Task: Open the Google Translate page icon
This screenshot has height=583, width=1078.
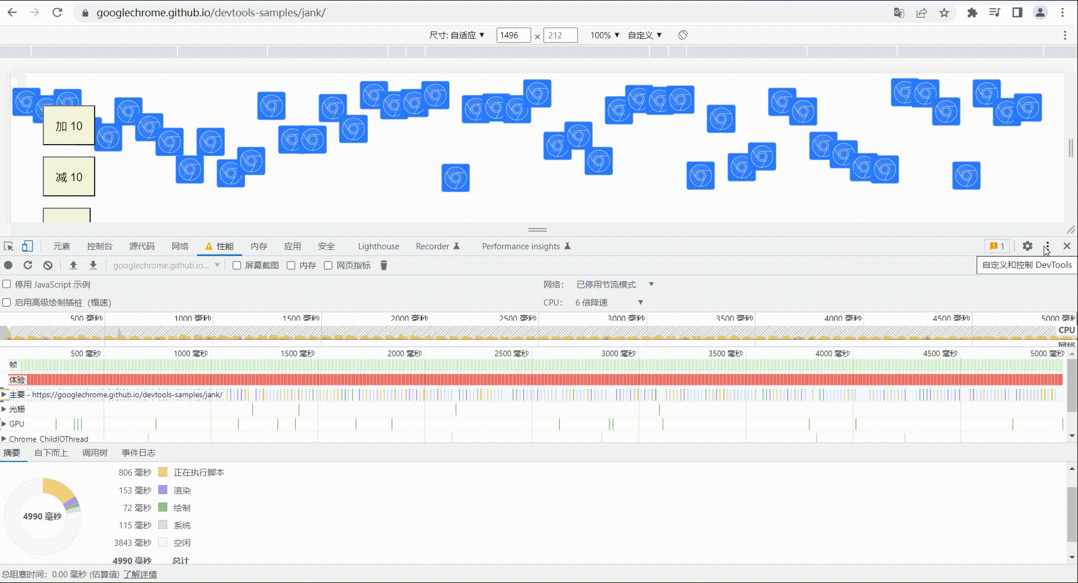Action: [x=899, y=12]
